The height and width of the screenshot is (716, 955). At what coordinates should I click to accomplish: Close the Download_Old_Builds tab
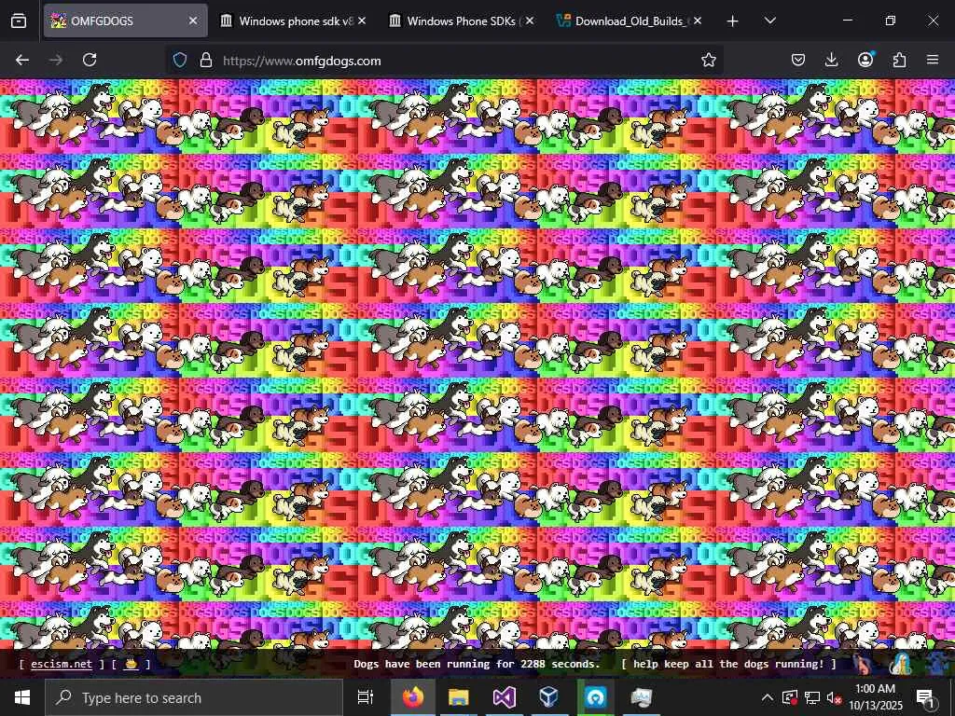pyautogui.click(x=698, y=21)
